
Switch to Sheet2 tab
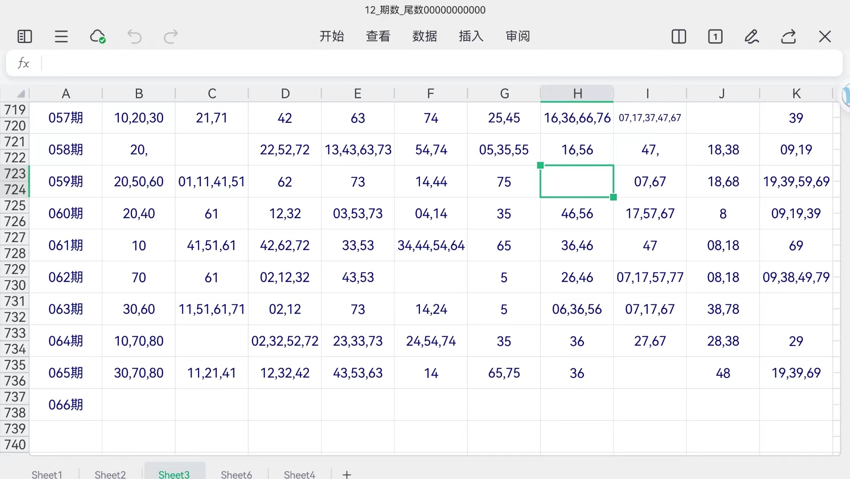[x=110, y=474]
